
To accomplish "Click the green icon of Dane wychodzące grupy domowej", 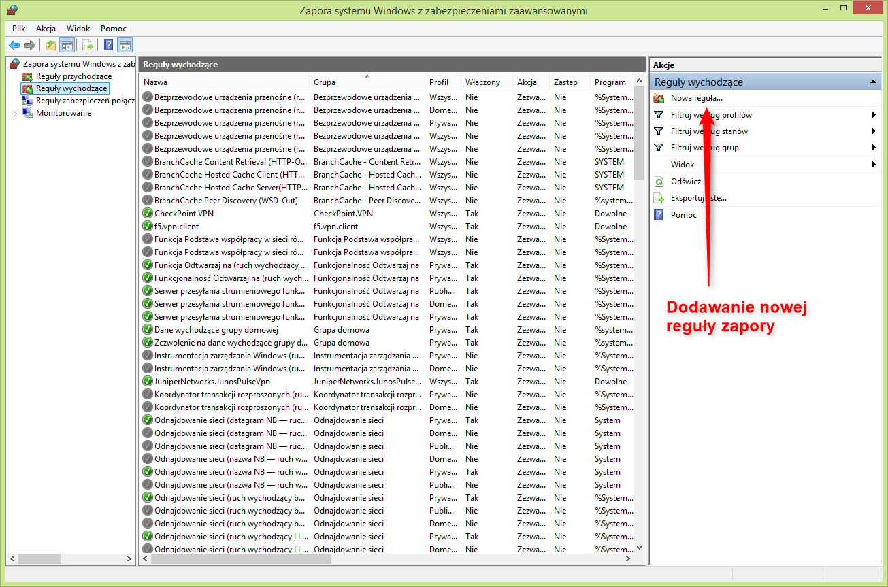I will pos(148,330).
